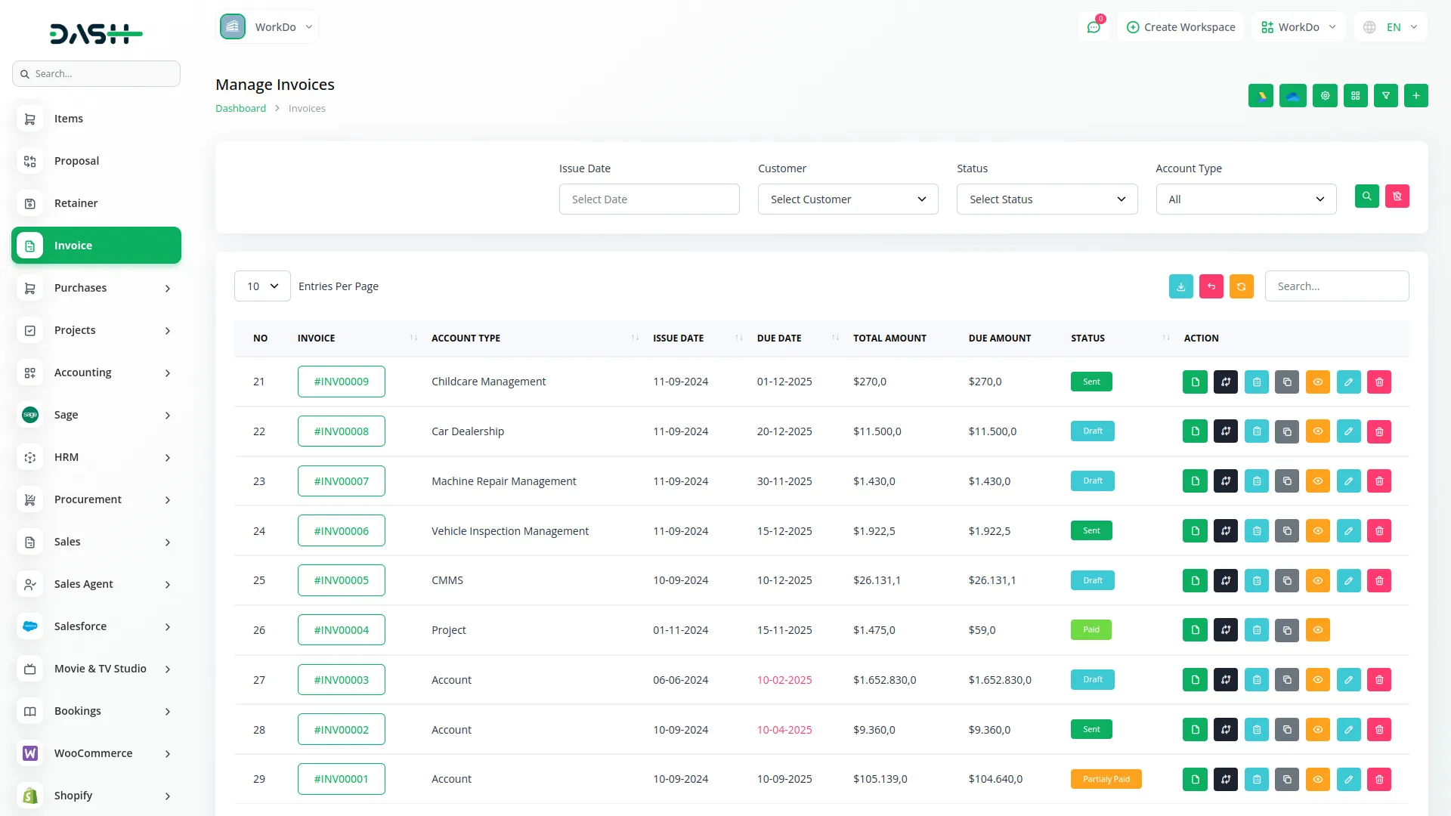Open the Select Customer dropdown
This screenshot has width=1451, height=816.
coord(847,199)
